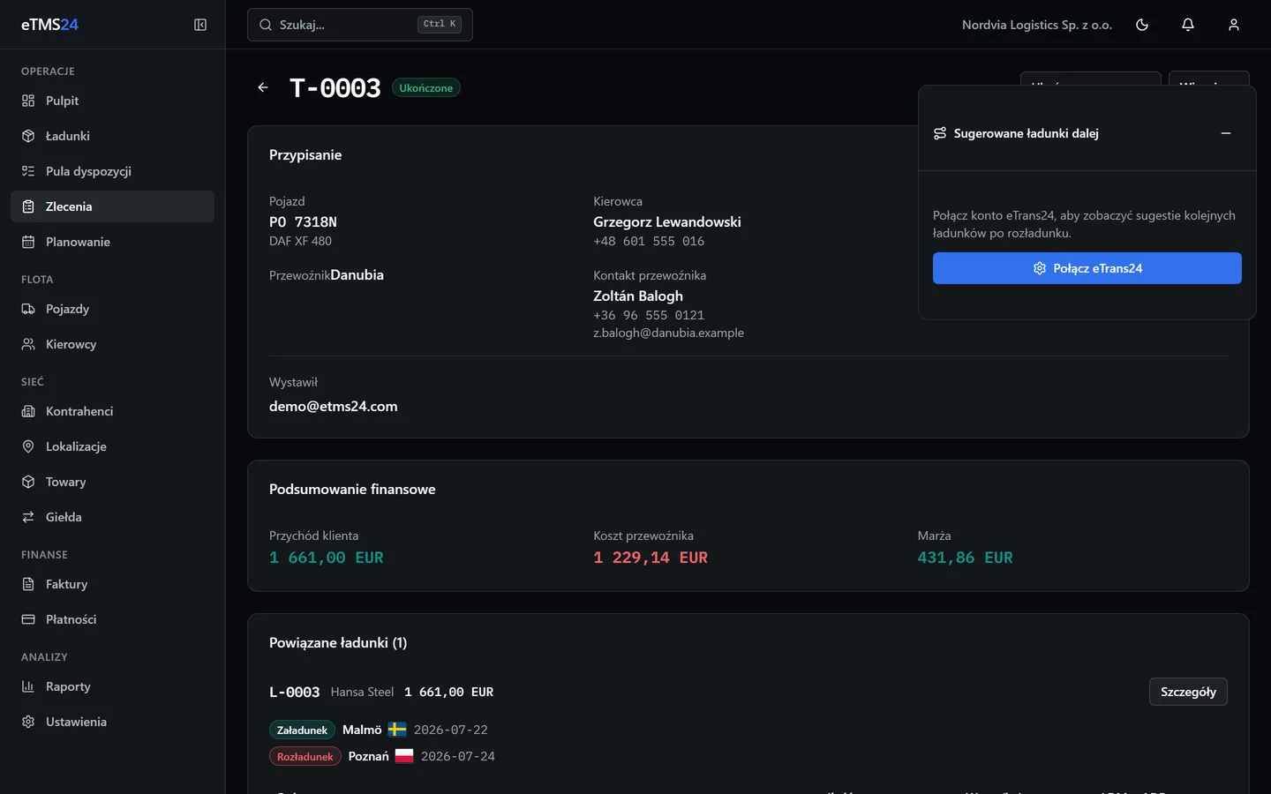
Task: Minimize the Sugerowane ładunki dalej panel
Action: pyautogui.click(x=1226, y=133)
